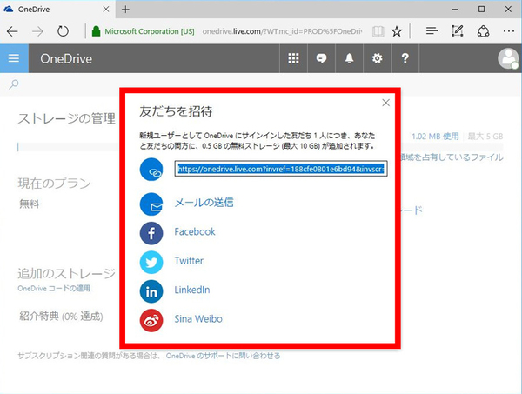
Task: Open the settings gear icon
Action: 378,58
